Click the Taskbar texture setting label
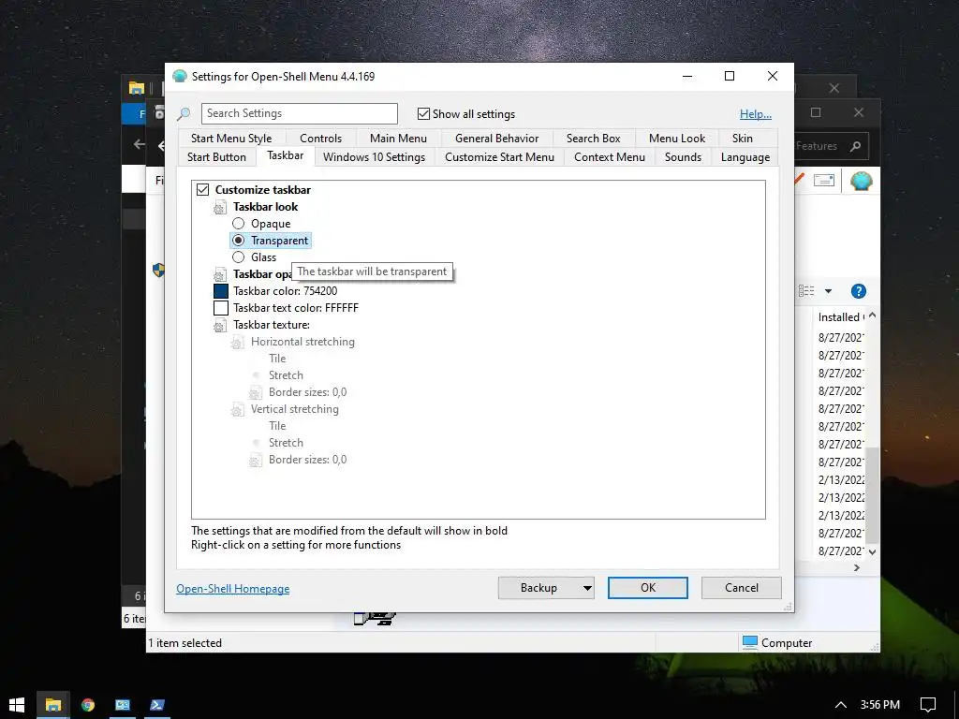Screen dimensions: 959x719 [x=272, y=325]
